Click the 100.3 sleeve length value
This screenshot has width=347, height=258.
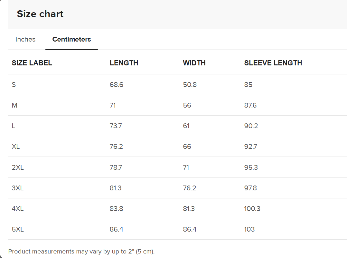coord(252,209)
